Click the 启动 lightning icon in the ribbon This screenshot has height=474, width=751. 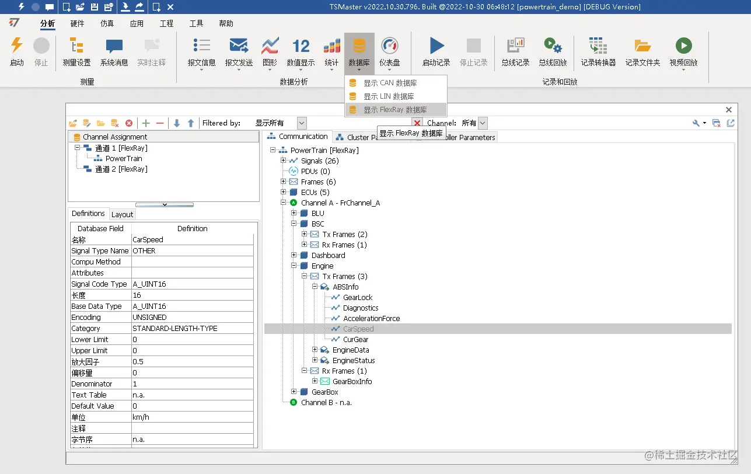[17, 46]
